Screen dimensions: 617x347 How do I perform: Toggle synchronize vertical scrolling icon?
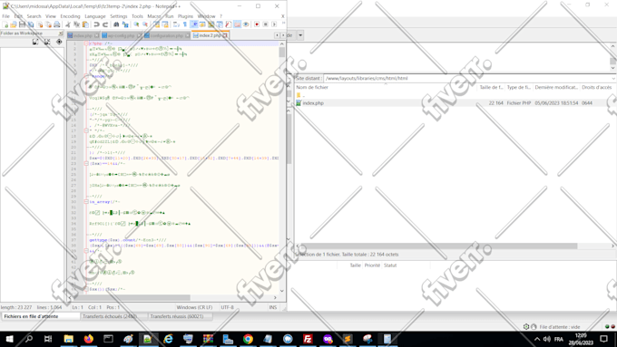click(x=157, y=24)
